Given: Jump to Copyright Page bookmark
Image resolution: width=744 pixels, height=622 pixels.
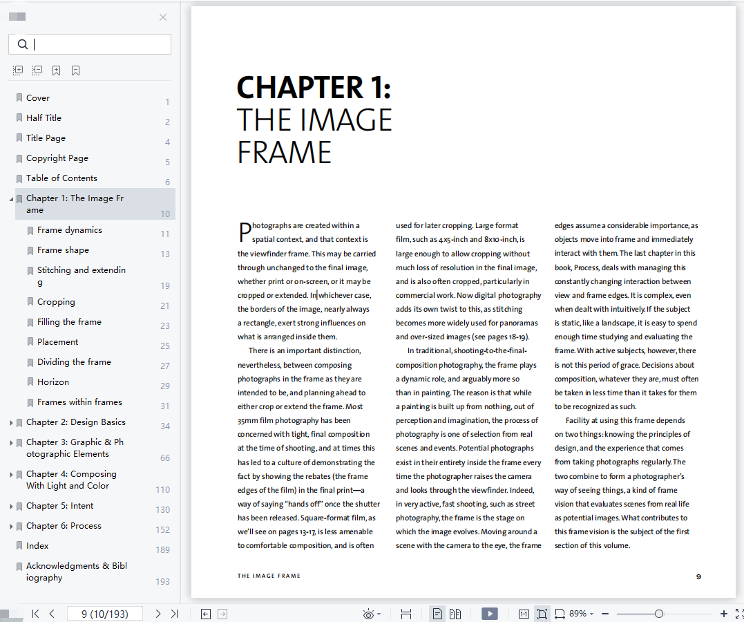Looking at the screenshot, I should tap(57, 158).
